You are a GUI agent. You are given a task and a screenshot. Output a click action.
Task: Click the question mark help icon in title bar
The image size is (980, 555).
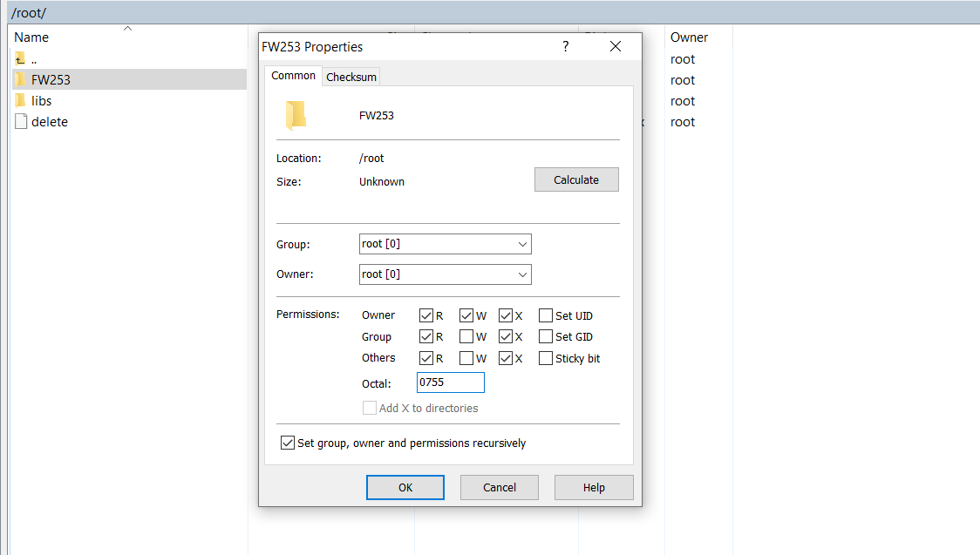(x=566, y=46)
